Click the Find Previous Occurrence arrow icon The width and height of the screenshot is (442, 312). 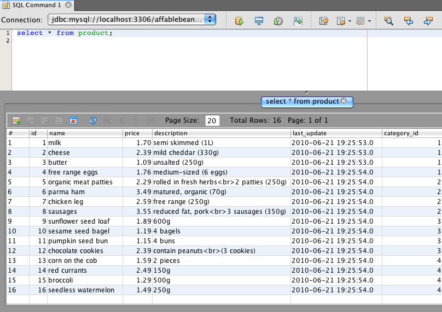pyautogui.click(x=408, y=21)
